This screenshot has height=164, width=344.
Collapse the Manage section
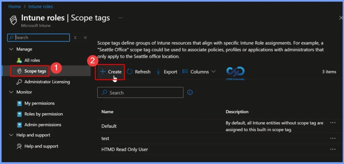click(x=11, y=49)
